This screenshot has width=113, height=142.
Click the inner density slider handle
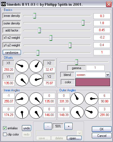click(x=35, y=16)
